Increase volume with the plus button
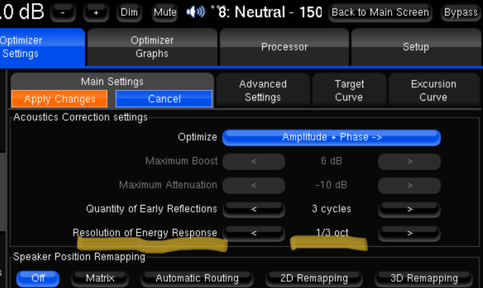Viewport: 483px width, 288px height. 96,13
